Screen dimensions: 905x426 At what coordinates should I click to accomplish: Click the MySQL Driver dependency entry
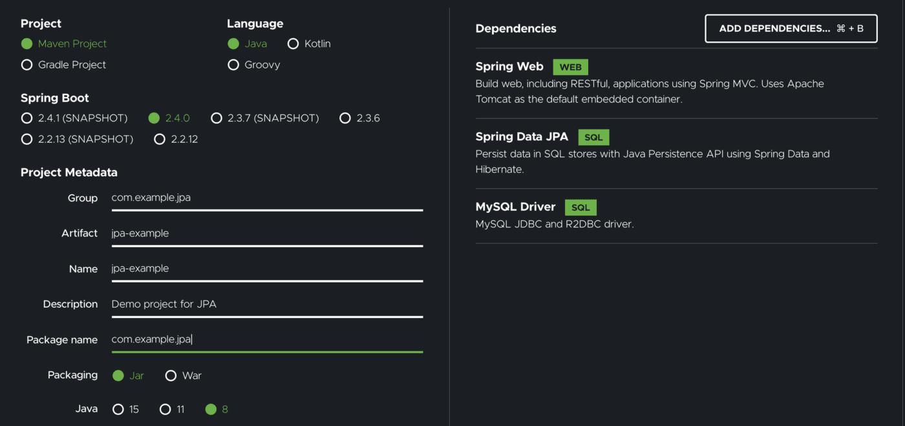tap(676, 215)
